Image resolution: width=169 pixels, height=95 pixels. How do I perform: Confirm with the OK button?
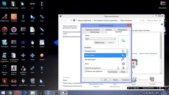click(105, 80)
